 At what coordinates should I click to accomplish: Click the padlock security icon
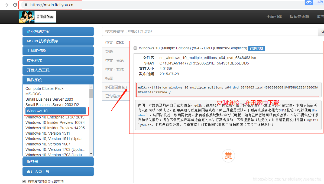tap(26, 5)
